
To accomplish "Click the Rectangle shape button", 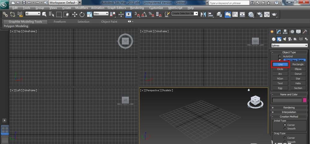I will [x=298, y=64].
